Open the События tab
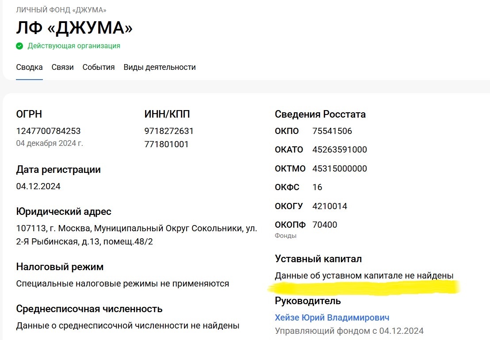 [99, 67]
